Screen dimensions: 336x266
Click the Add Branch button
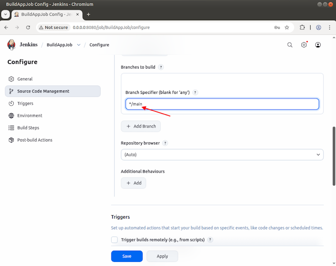click(x=141, y=126)
